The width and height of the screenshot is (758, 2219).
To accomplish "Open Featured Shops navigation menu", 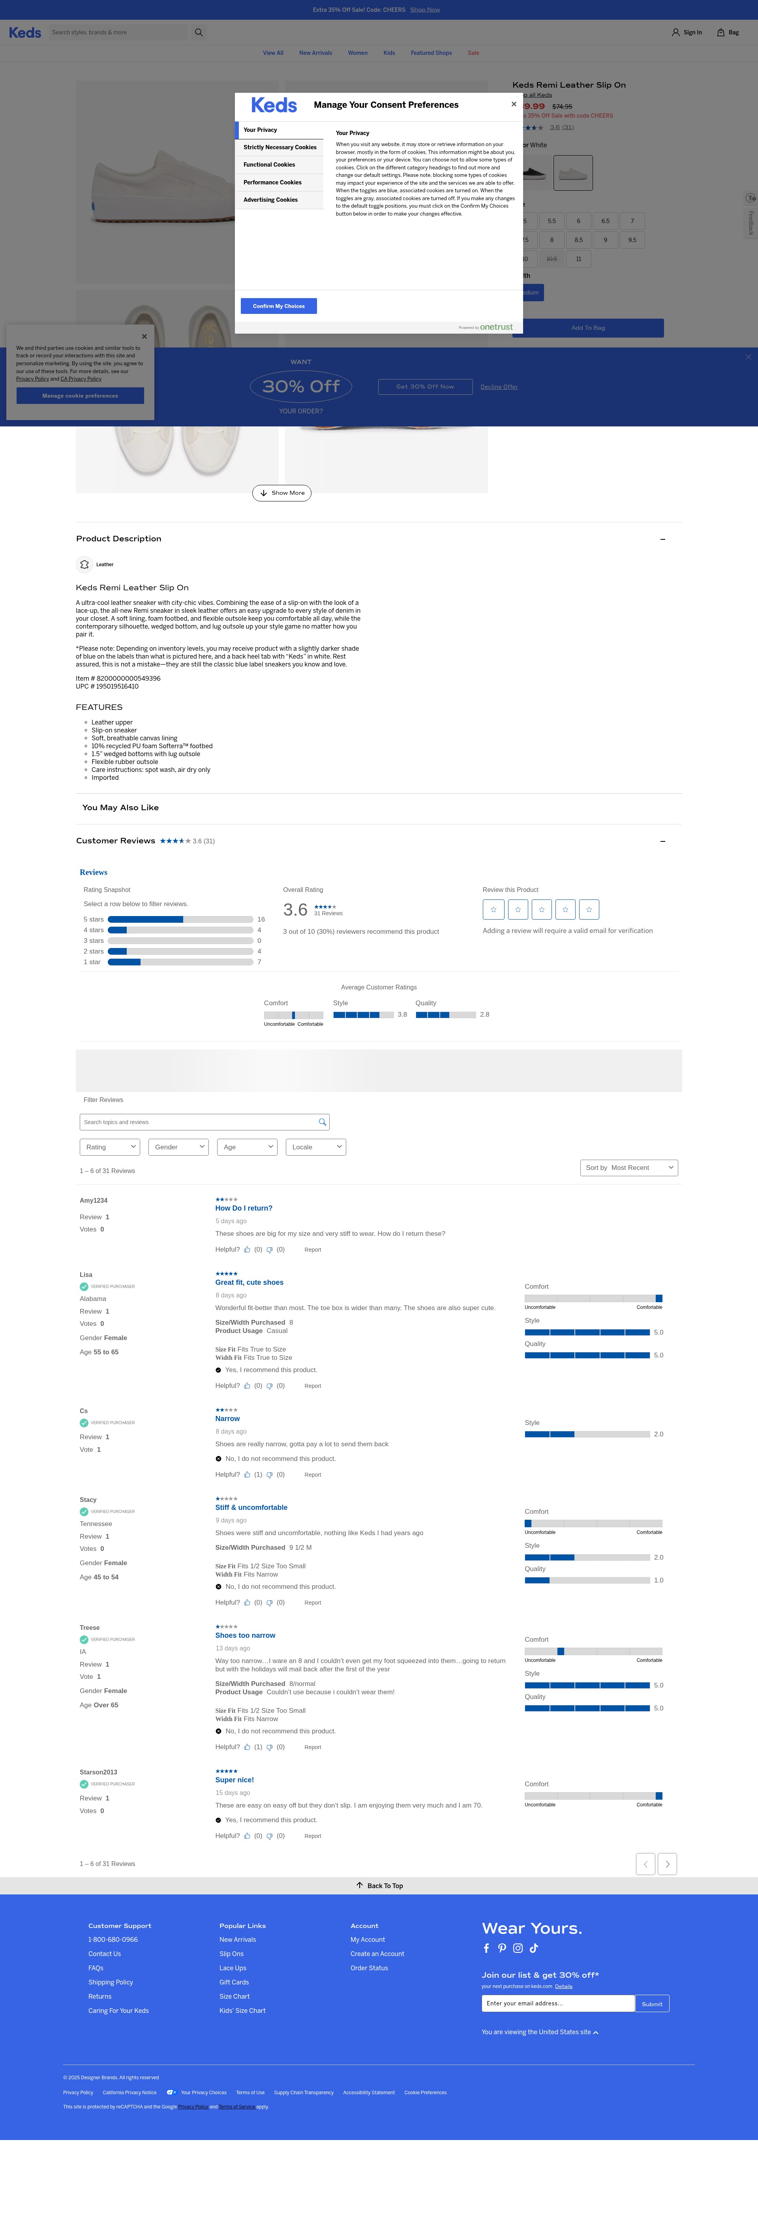I will pyautogui.click(x=432, y=53).
